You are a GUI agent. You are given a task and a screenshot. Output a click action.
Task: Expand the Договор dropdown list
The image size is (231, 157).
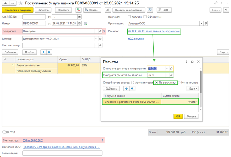tap(96, 39)
